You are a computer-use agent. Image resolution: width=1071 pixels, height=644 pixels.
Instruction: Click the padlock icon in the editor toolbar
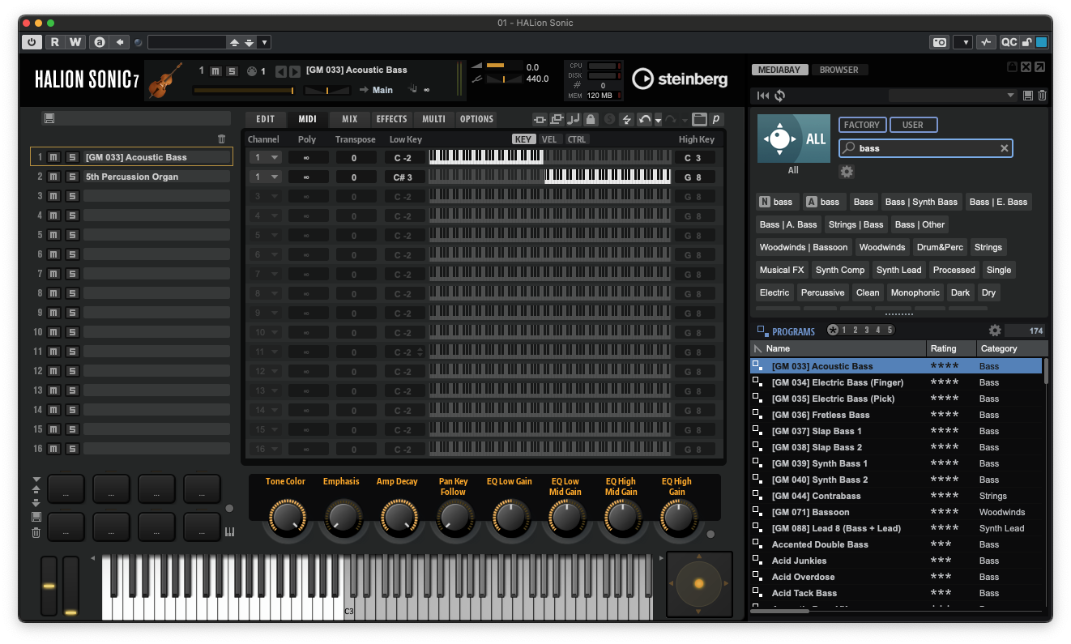click(x=591, y=119)
